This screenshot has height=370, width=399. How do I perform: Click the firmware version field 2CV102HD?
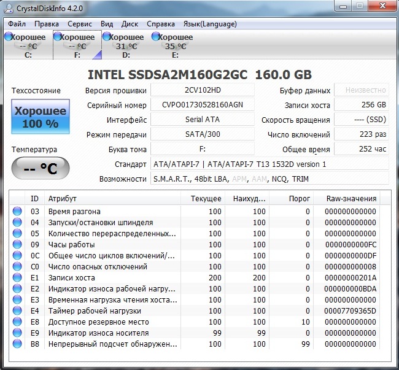(x=203, y=90)
